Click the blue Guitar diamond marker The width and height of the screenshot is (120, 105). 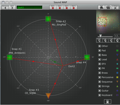click(x=117, y=91)
